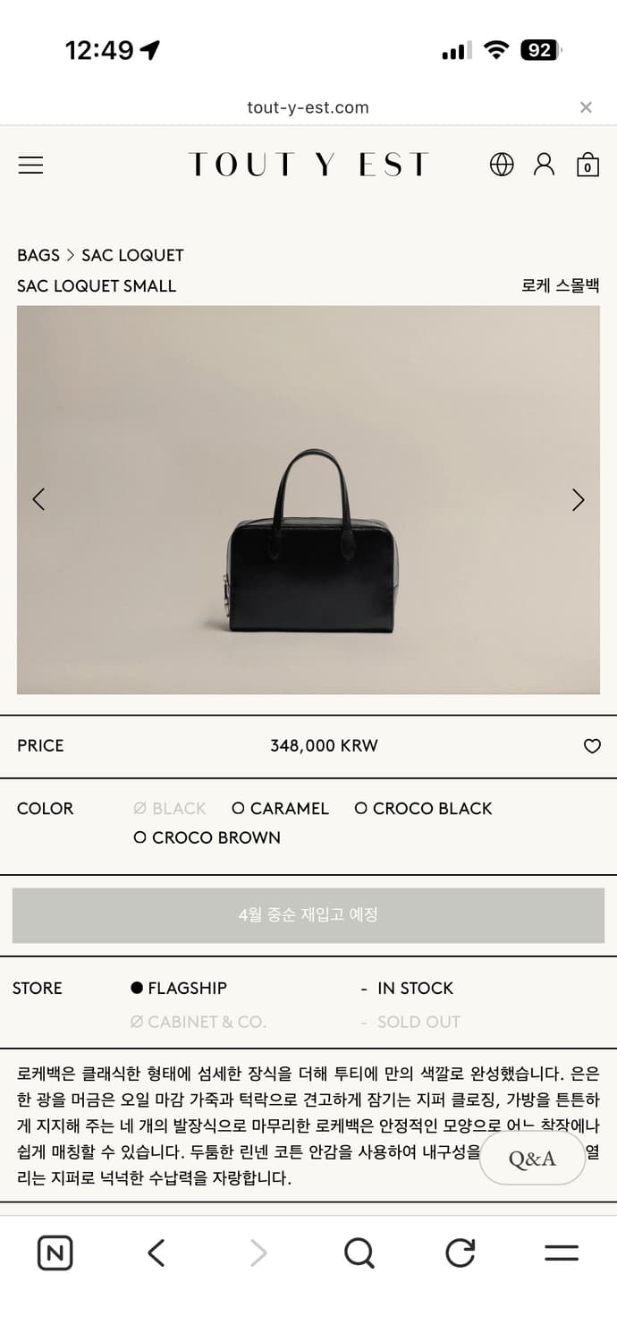
Task: Show next product image
Action: (x=579, y=500)
